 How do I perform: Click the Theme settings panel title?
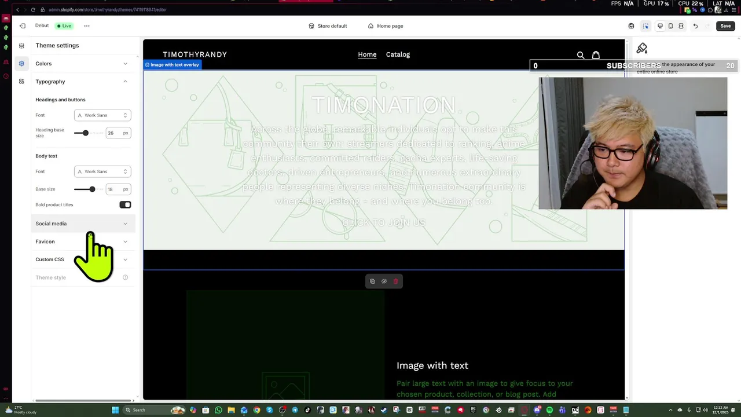57,45
